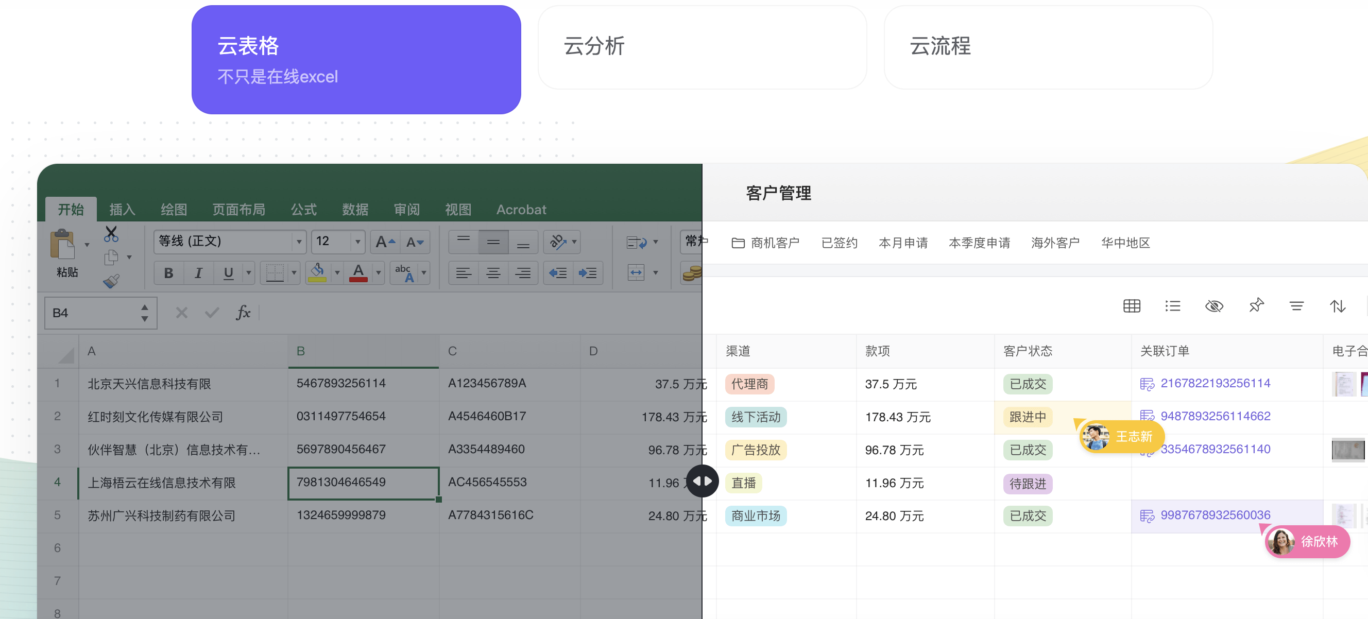Click the pin icon in table toolbar
Image resolution: width=1368 pixels, height=619 pixels.
click(x=1256, y=306)
